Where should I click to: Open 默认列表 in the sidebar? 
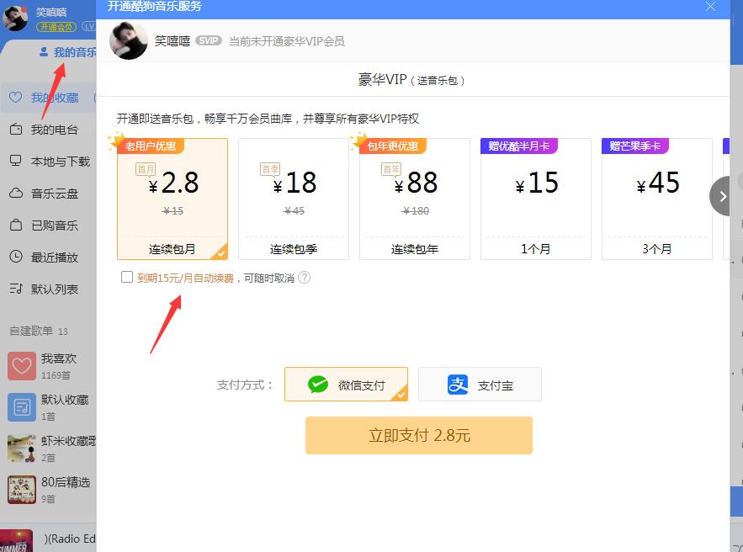49,289
